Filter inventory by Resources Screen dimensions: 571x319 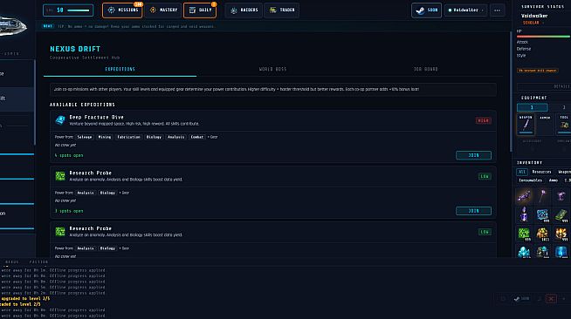tap(541, 172)
